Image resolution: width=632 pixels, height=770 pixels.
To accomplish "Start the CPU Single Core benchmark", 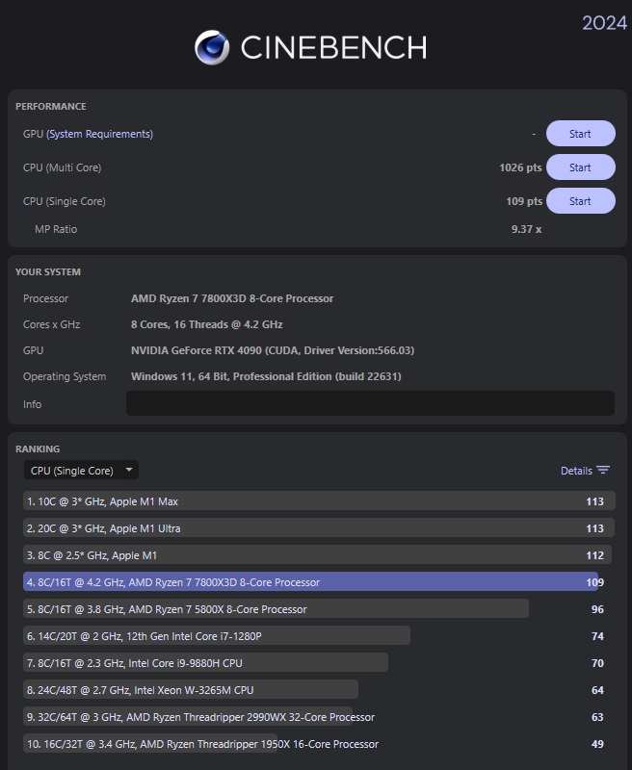I will pyautogui.click(x=580, y=201).
